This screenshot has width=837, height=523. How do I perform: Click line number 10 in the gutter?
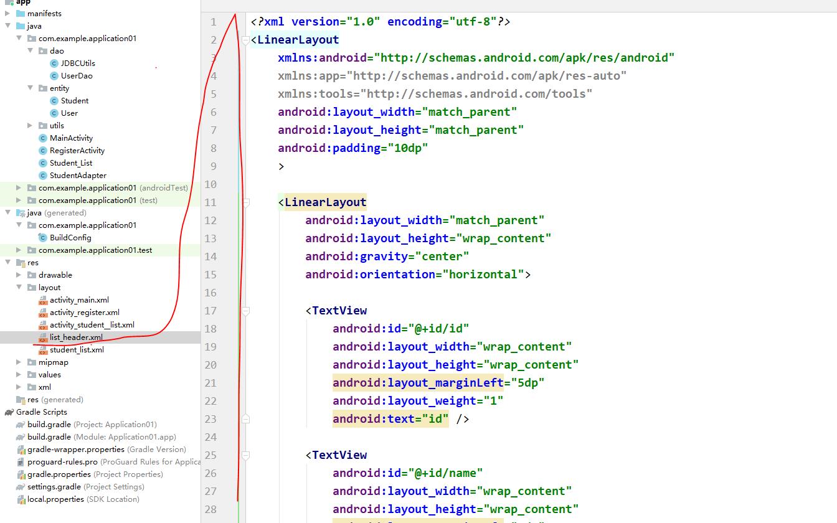click(x=210, y=184)
